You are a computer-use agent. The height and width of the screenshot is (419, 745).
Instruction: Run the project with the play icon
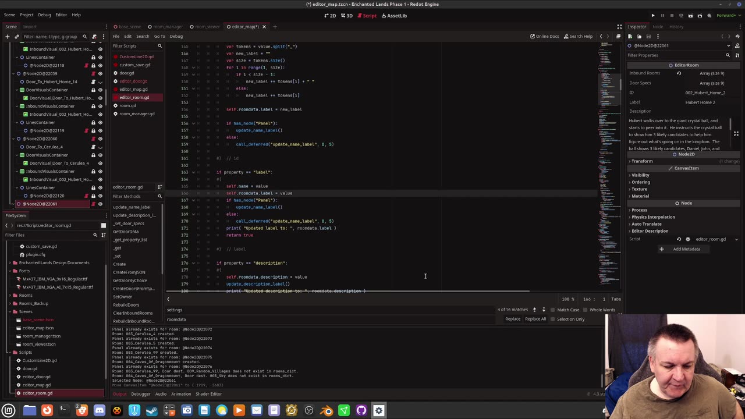coord(653,16)
